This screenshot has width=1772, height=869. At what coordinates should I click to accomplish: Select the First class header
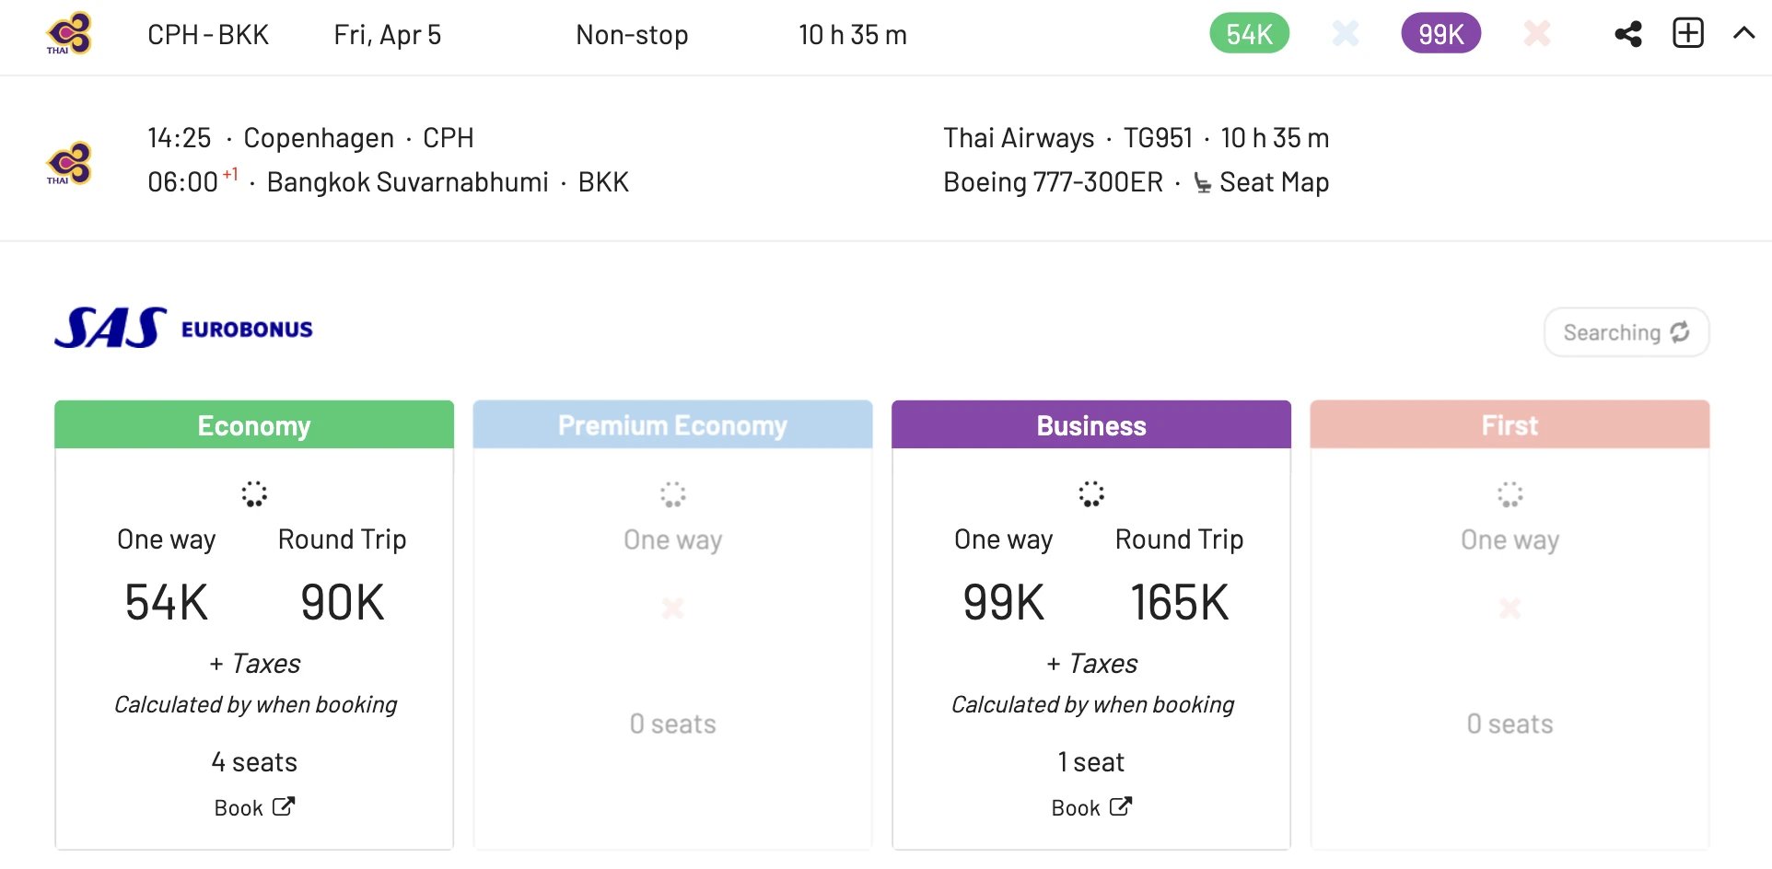tap(1510, 425)
